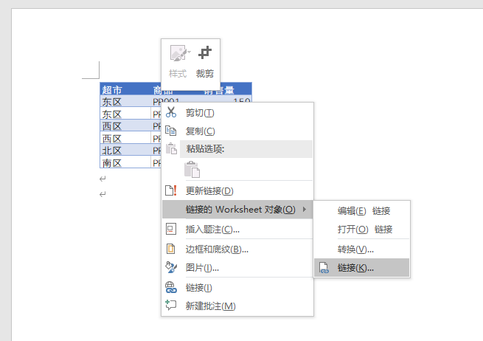This screenshot has width=483, height=341.
Task: Open the Style (样式) dropdown
Action: point(178,61)
